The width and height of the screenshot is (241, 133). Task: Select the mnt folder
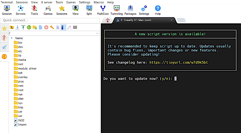coord(18,64)
